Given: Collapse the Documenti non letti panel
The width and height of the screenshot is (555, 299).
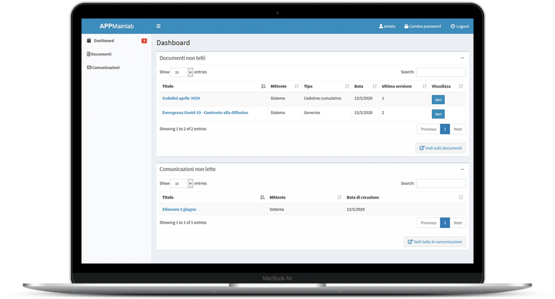Looking at the screenshot, I should pyautogui.click(x=462, y=57).
